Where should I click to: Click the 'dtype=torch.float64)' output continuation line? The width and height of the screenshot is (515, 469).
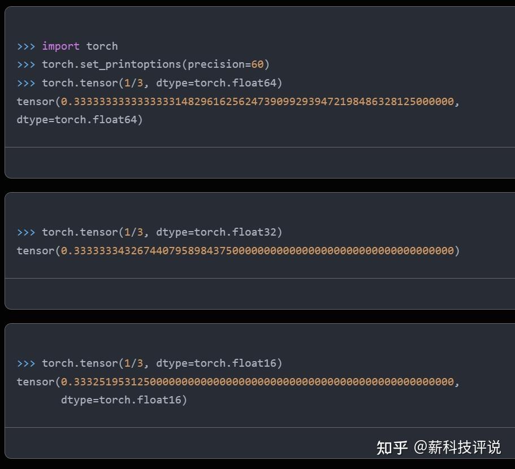[x=80, y=120]
